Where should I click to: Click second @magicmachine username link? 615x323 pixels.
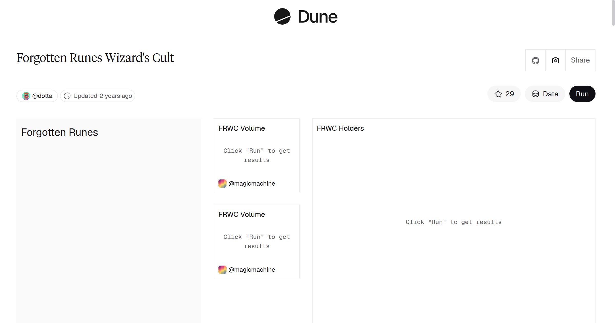[x=252, y=270]
